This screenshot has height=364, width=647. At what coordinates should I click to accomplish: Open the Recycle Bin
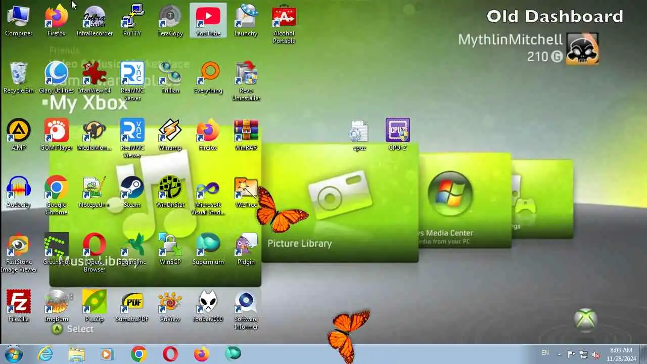click(19, 78)
